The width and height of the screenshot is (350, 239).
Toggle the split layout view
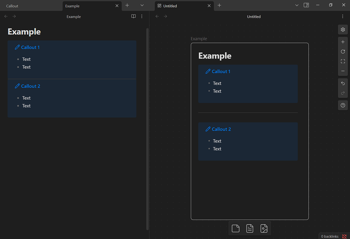[306, 5]
